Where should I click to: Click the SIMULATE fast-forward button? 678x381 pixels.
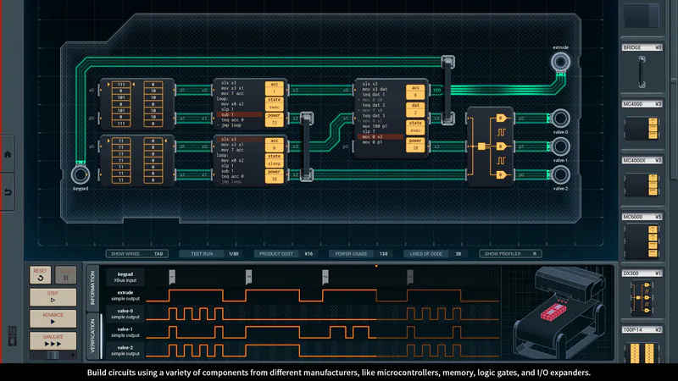tap(53, 340)
